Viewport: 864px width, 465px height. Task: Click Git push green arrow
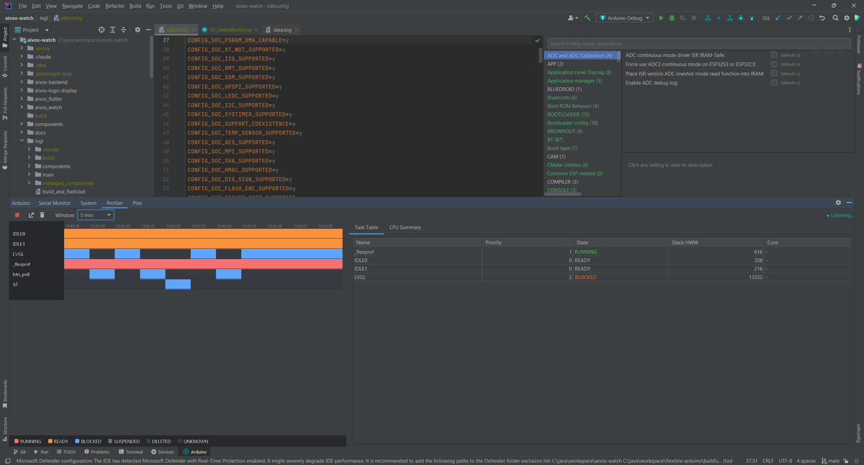tap(800, 18)
